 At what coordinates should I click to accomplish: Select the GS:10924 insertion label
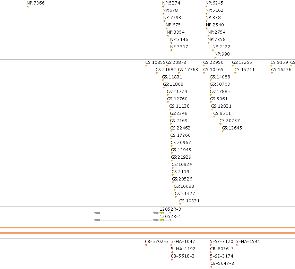(182, 165)
